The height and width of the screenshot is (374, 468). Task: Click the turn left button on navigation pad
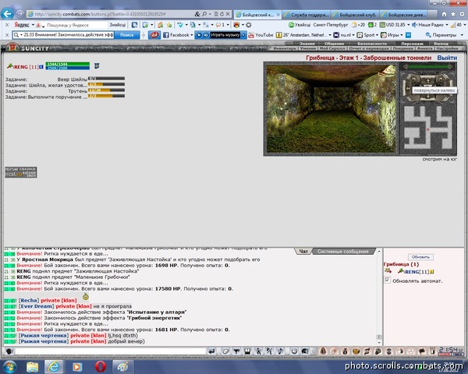[x=413, y=79]
